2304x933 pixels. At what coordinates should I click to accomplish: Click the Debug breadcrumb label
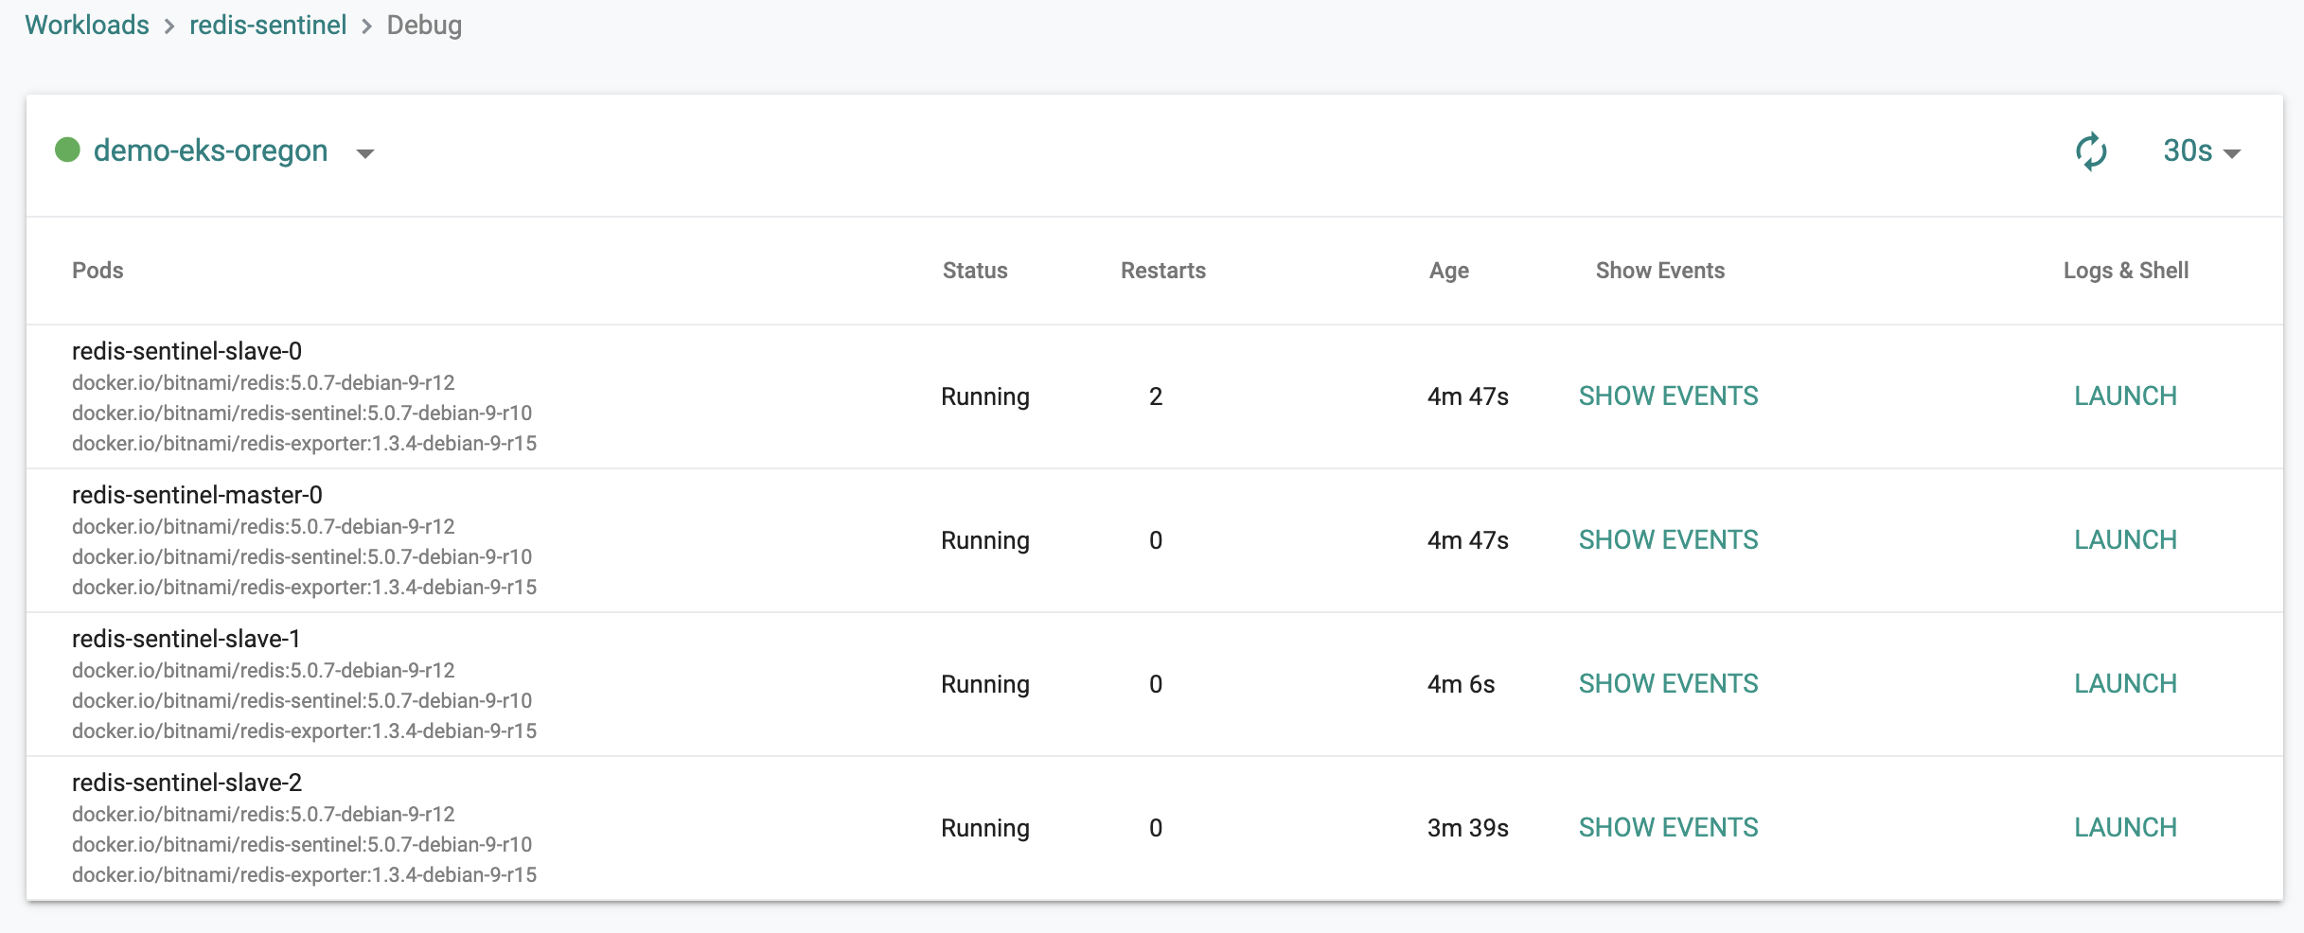point(424,25)
